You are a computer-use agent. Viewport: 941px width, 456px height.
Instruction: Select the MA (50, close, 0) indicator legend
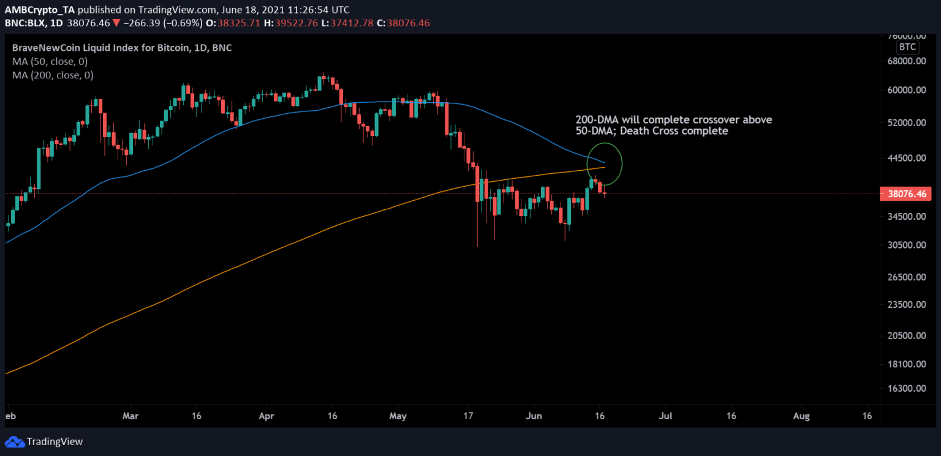[49, 61]
